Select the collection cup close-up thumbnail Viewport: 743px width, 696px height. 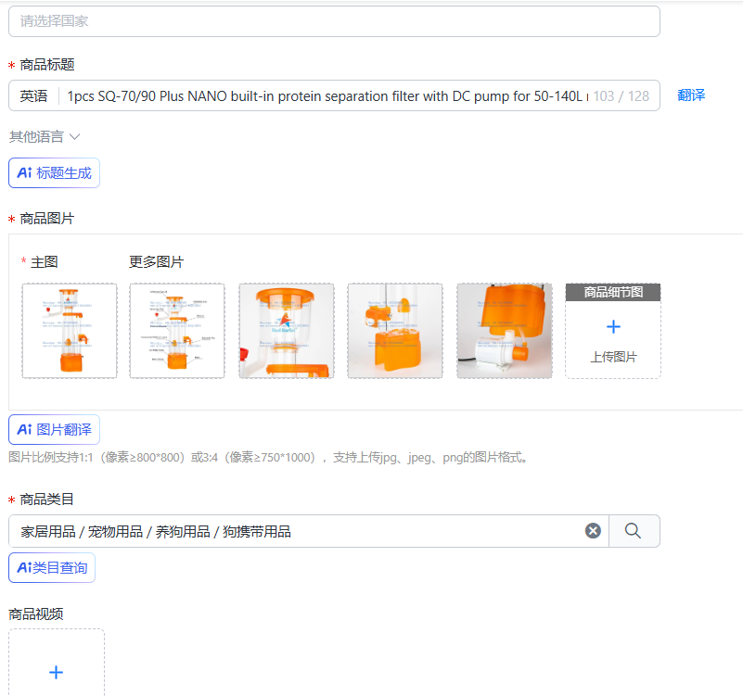click(x=287, y=331)
